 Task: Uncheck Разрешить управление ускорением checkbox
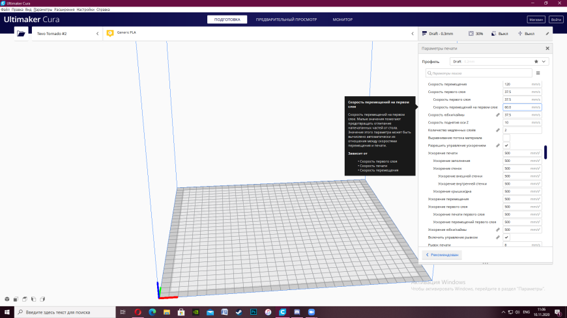point(506,146)
